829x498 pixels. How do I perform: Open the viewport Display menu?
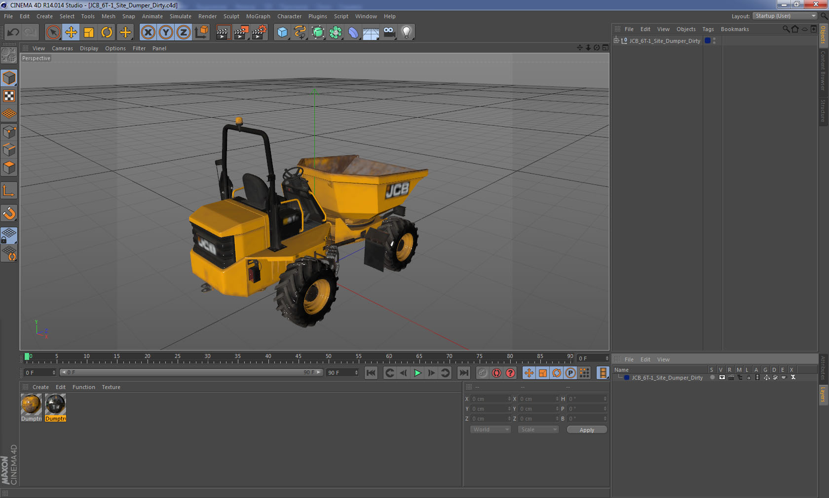[x=89, y=48]
